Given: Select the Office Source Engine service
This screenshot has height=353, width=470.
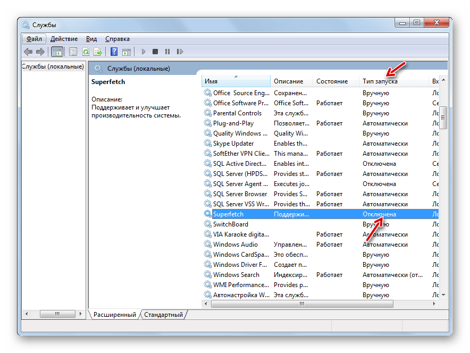Looking at the screenshot, I should pos(320,93).
